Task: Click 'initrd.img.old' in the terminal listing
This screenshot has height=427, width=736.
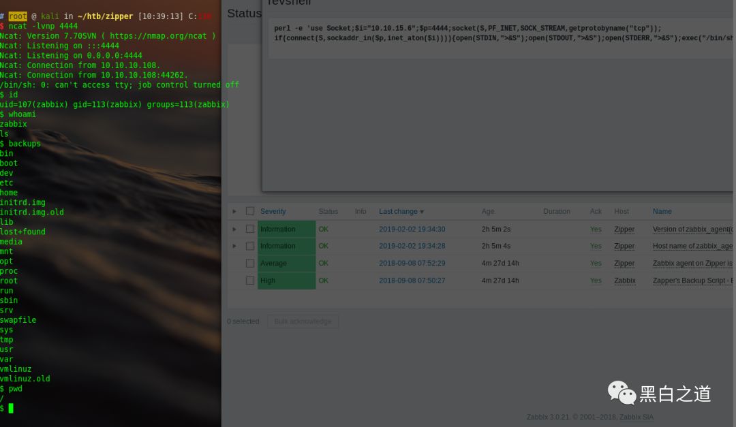Action: pyautogui.click(x=31, y=212)
